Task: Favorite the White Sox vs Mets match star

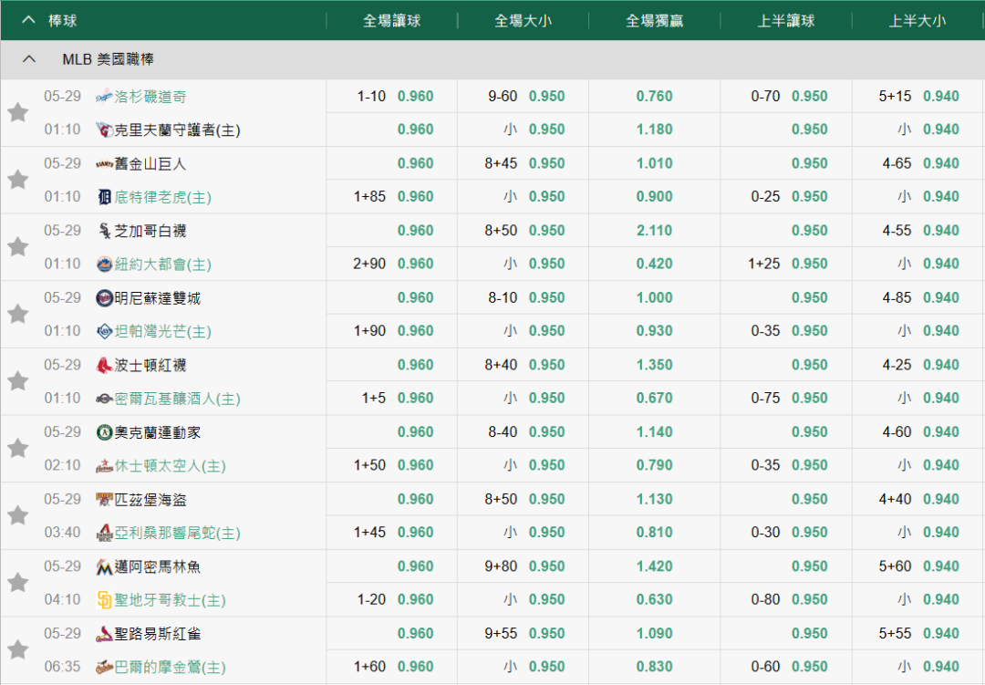Action: 17,247
